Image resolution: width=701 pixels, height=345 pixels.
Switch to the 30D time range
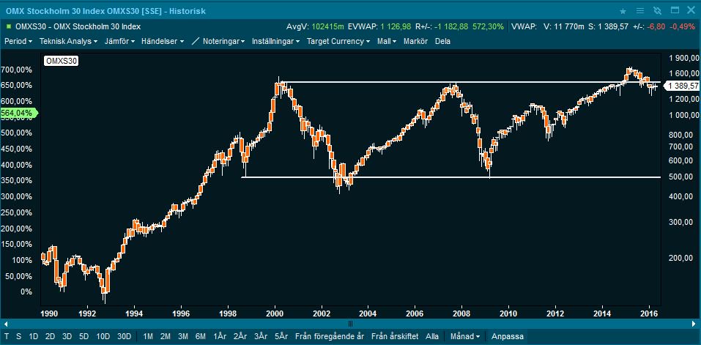124,336
